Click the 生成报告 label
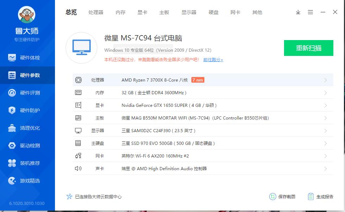Screen dimensions: 345x212 (x=325, y=197)
